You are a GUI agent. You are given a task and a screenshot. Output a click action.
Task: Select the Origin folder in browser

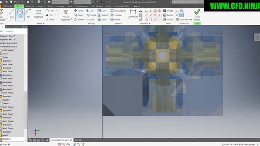pos(5,57)
